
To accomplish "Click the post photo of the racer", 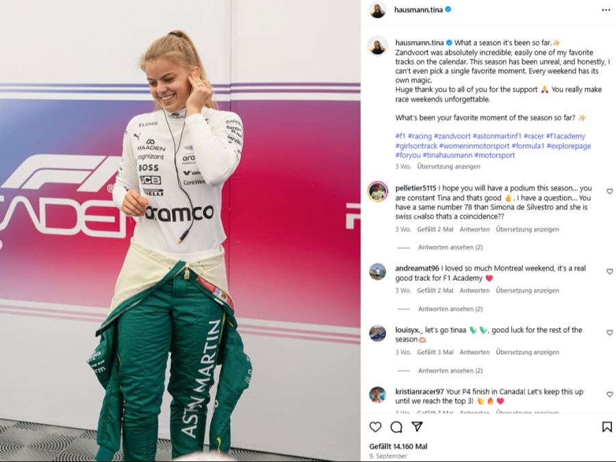I will tap(180, 231).
